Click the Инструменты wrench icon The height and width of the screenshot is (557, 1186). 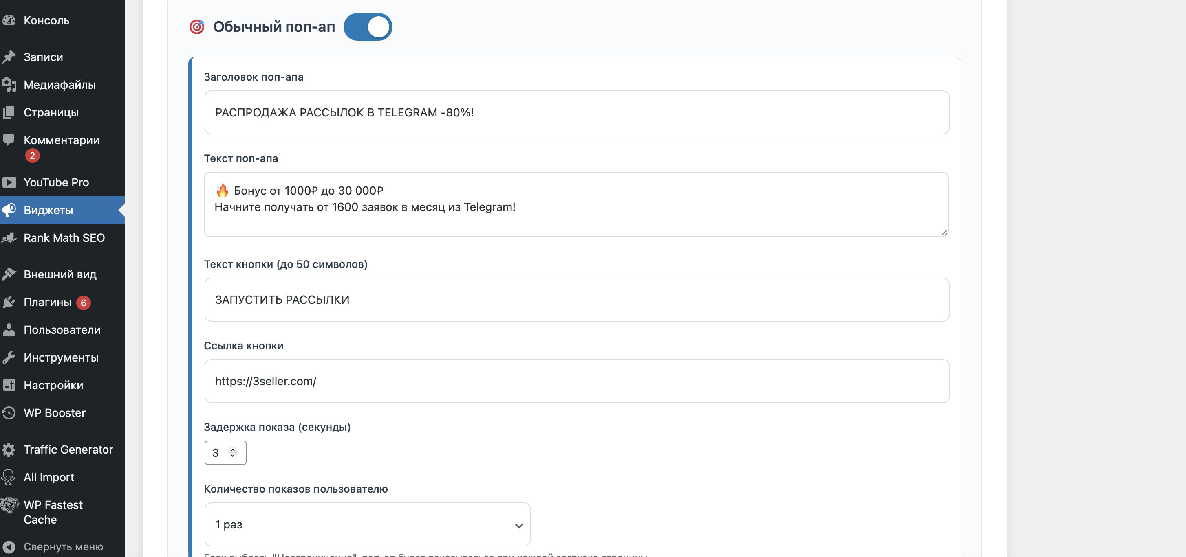[x=8, y=357]
